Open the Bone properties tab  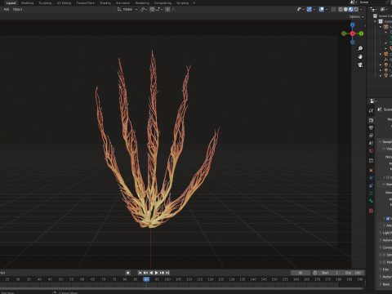coord(371,201)
